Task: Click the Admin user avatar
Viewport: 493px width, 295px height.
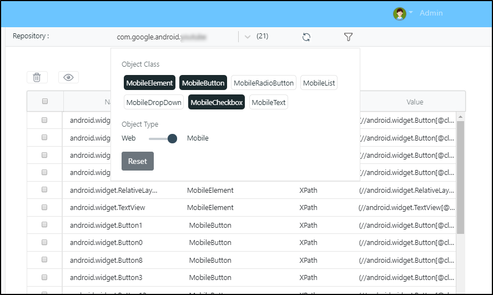Action: coord(400,13)
